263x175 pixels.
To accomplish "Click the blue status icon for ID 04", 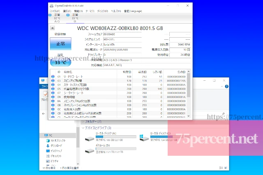I will pos(53,85).
